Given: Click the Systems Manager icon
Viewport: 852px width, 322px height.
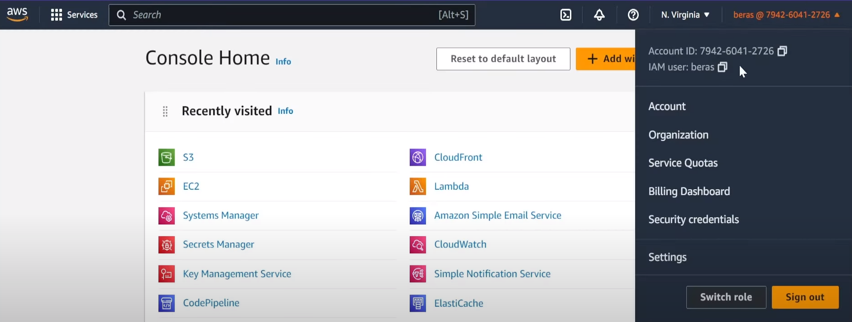Looking at the screenshot, I should coord(167,215).
